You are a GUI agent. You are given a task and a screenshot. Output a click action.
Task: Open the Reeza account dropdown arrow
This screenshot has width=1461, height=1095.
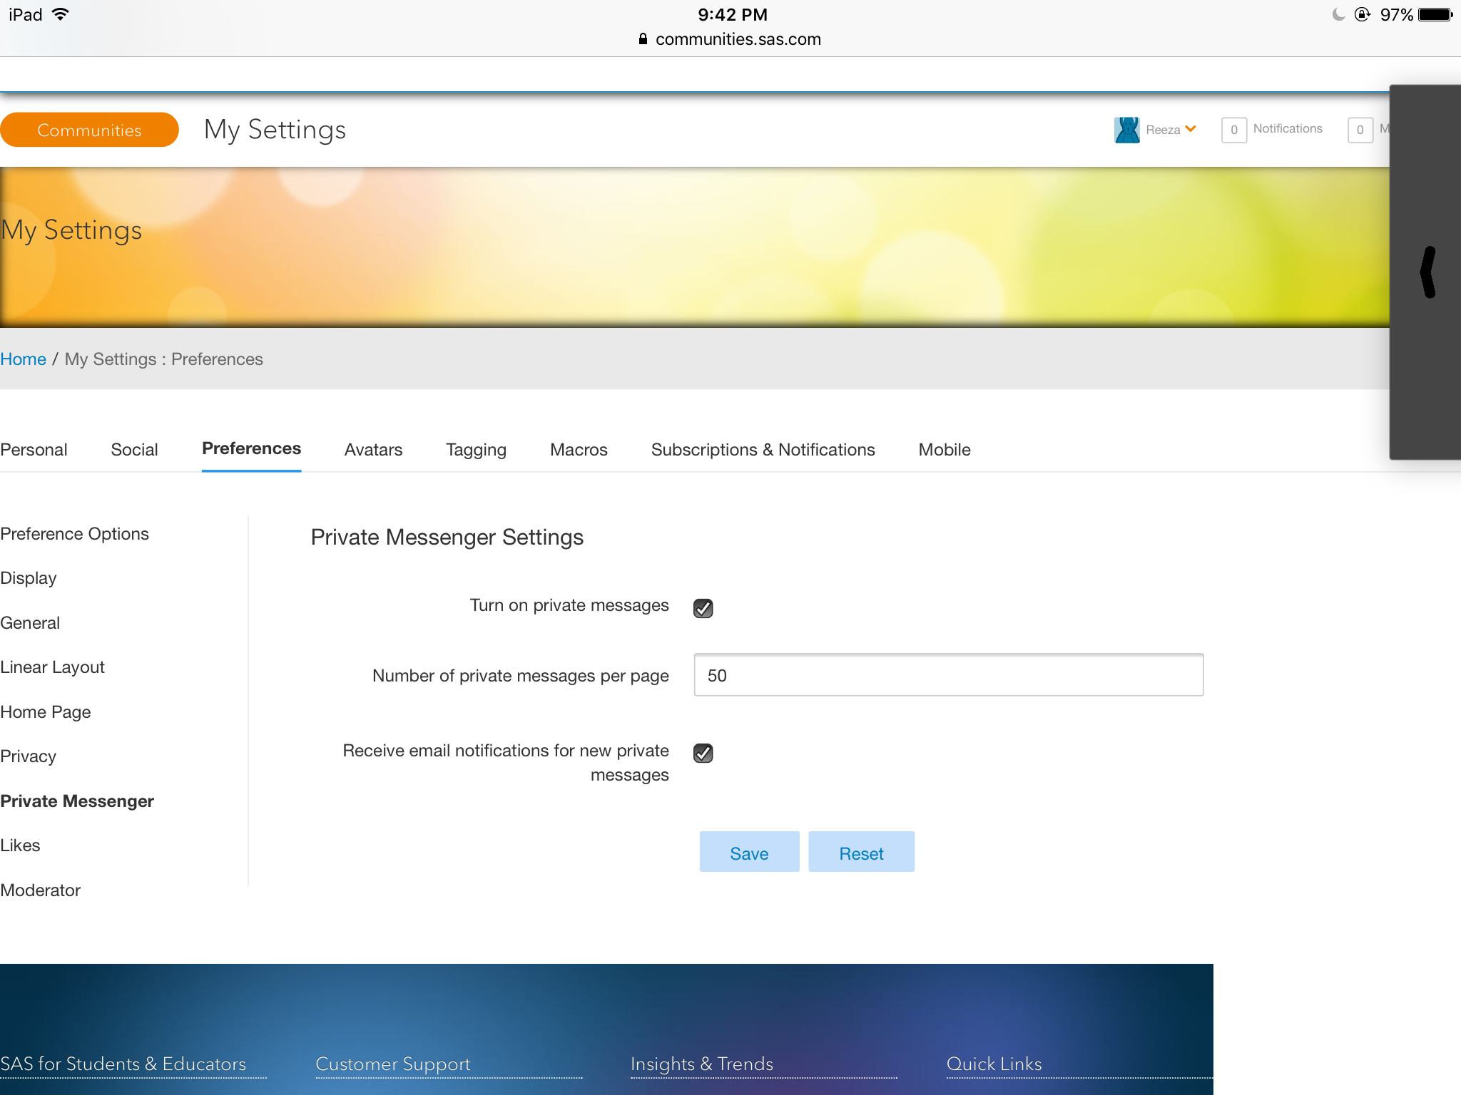point(1191,129)
